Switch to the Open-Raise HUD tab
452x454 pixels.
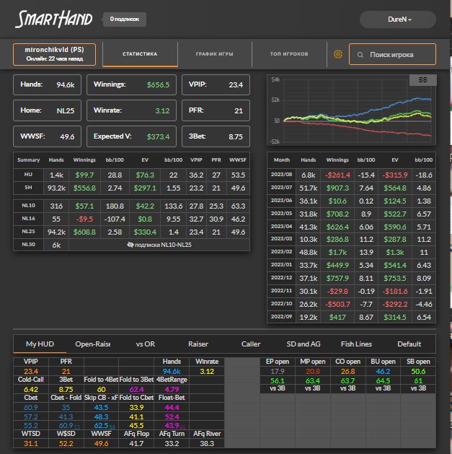(92, 344)
